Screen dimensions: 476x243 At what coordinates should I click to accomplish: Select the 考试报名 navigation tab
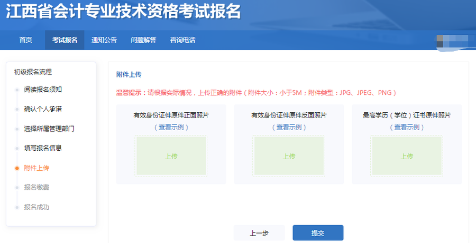(x=65, y=40)
